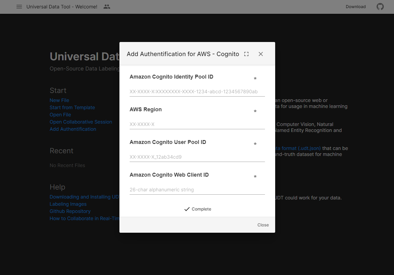Click the collaborators icon in the top bar

[107, 7]
